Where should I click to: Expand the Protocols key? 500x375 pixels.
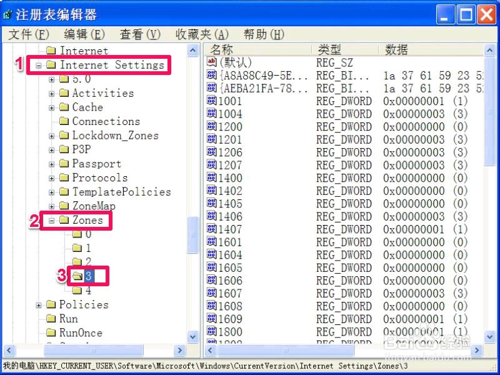click(52, 178)
